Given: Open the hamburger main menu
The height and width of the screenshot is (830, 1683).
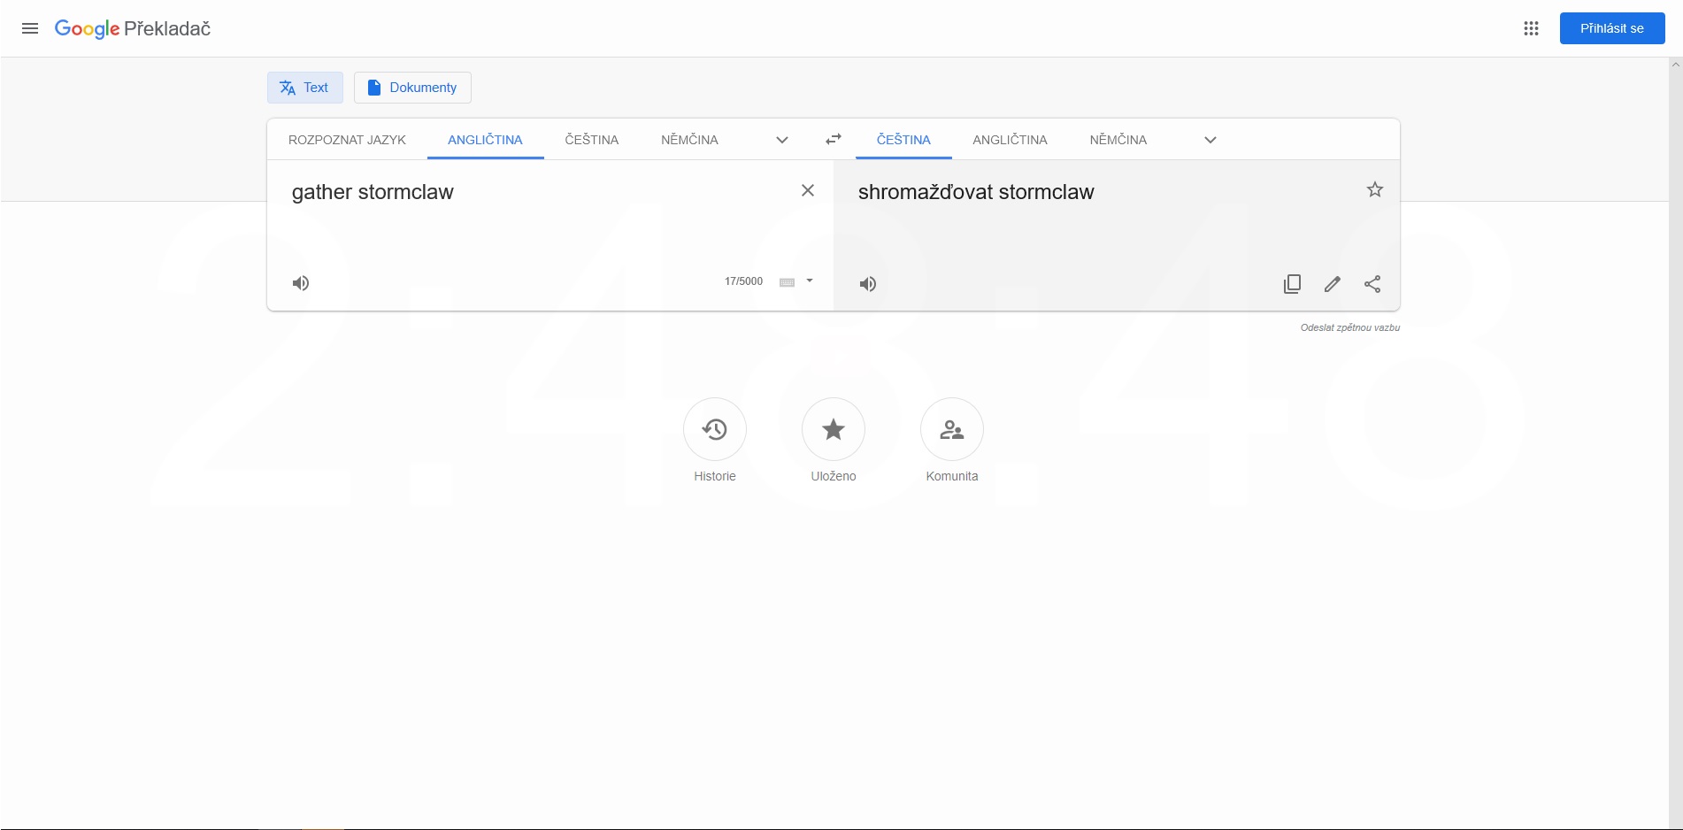Looking at the screenshot, I should [30, 28].
